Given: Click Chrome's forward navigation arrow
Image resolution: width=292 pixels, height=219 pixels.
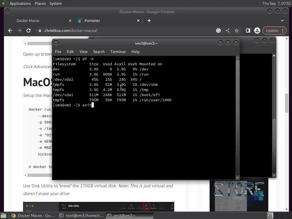Looking at the screenshot, I should pos(19,31).
